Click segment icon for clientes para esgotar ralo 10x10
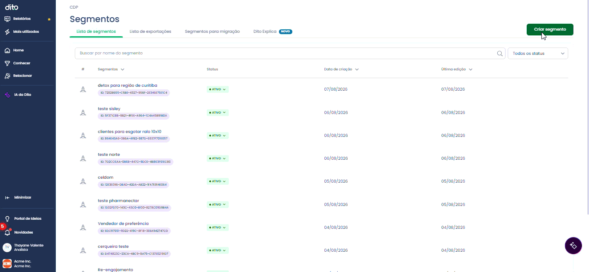The image size is (589, 272). [x=83, y=136]
